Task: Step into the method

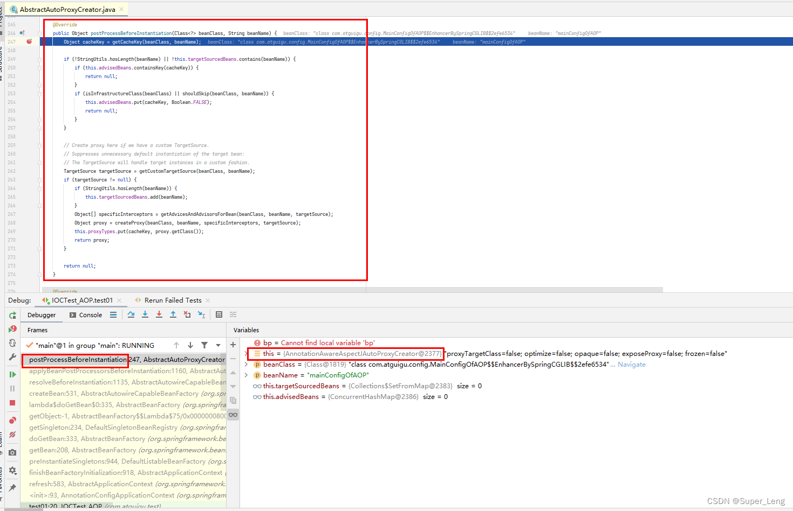Action: coord(145,314)
